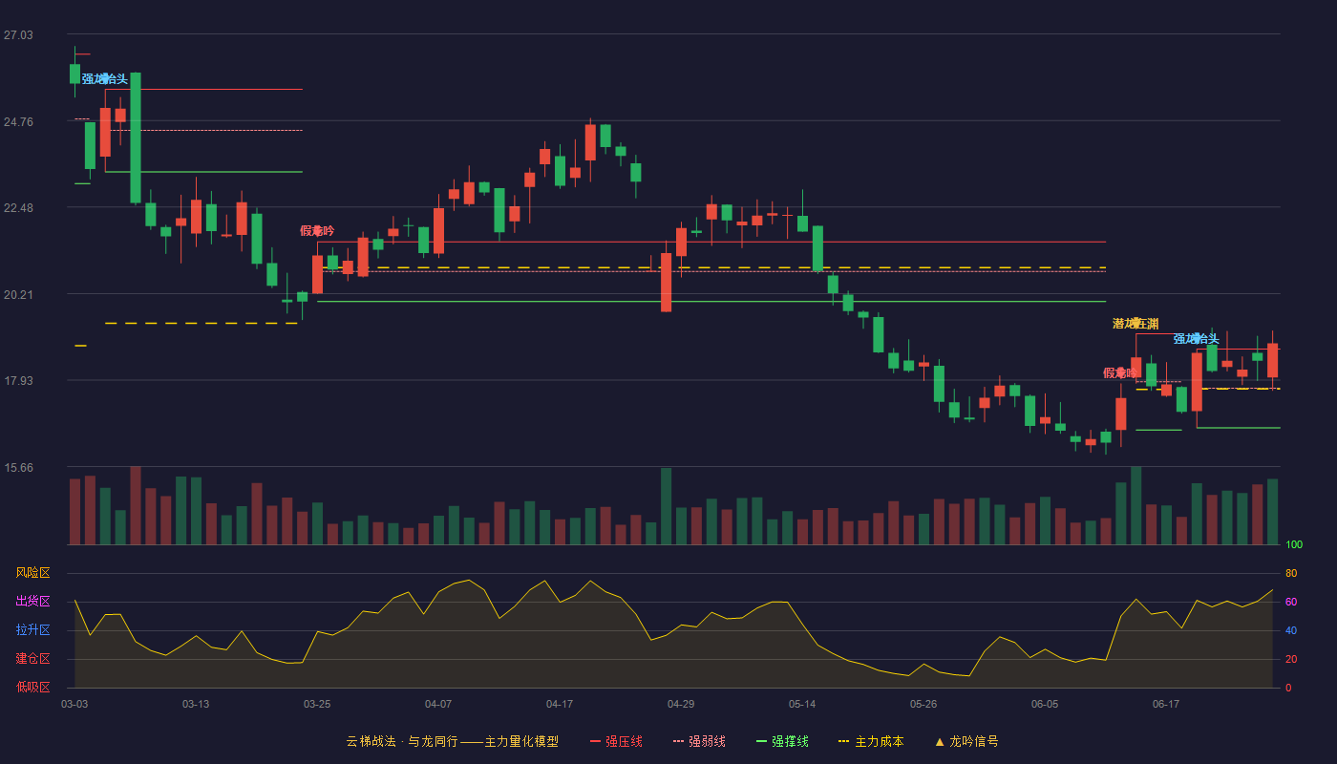Click the 27.03 price axis label
This screenshot has height=764, width=1337.
pyautogui.click(x=18, y=35)
